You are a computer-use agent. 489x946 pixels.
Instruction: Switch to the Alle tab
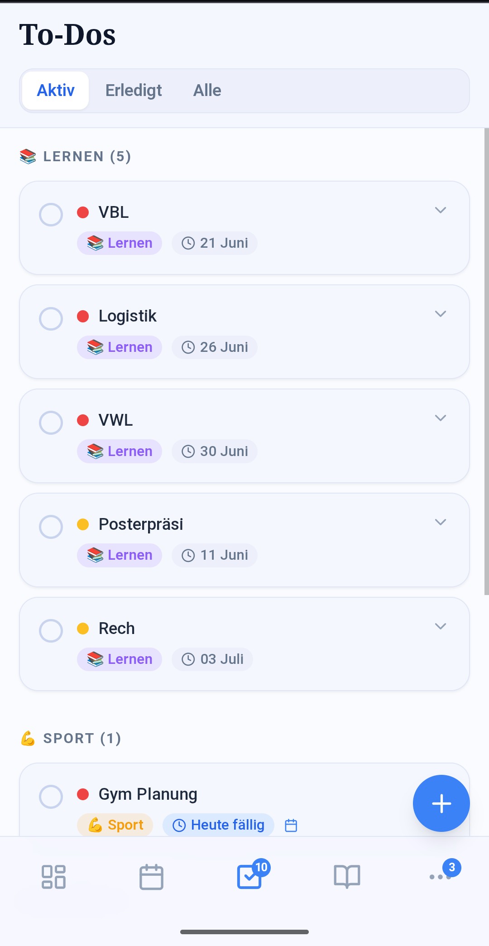(x=207, y=91)
